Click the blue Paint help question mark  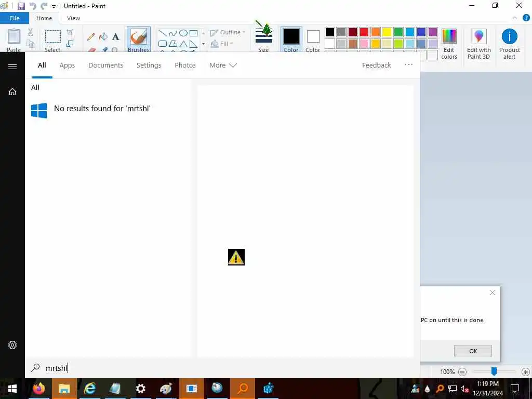point(526,18)
